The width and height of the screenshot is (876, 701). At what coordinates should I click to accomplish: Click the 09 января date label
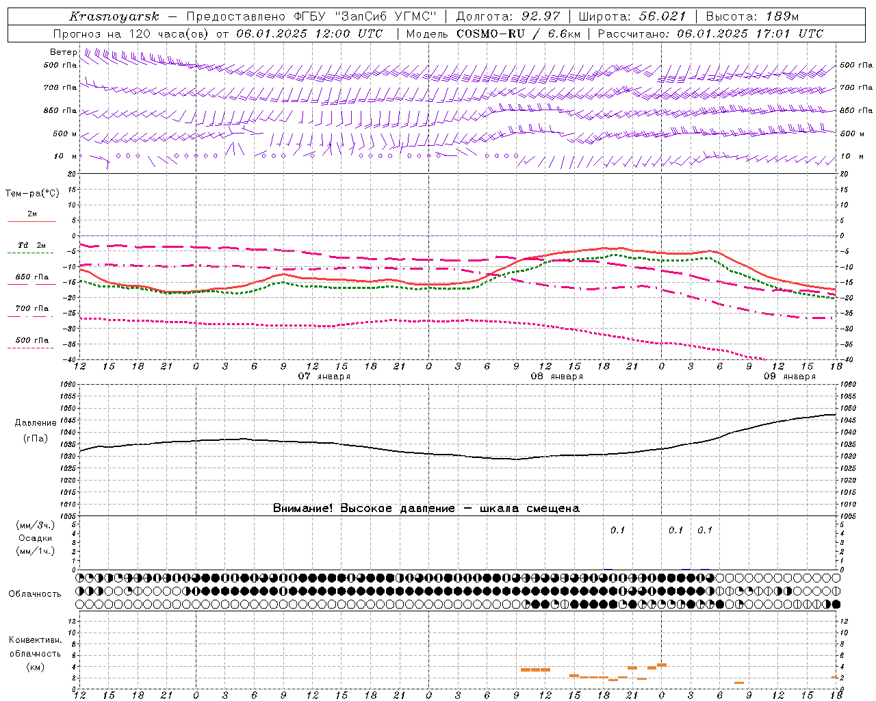(x=790, y=377)
